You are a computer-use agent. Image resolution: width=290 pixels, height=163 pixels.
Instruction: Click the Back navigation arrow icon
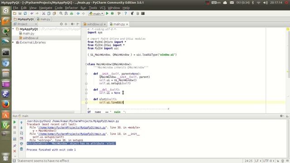click(78, 14)
